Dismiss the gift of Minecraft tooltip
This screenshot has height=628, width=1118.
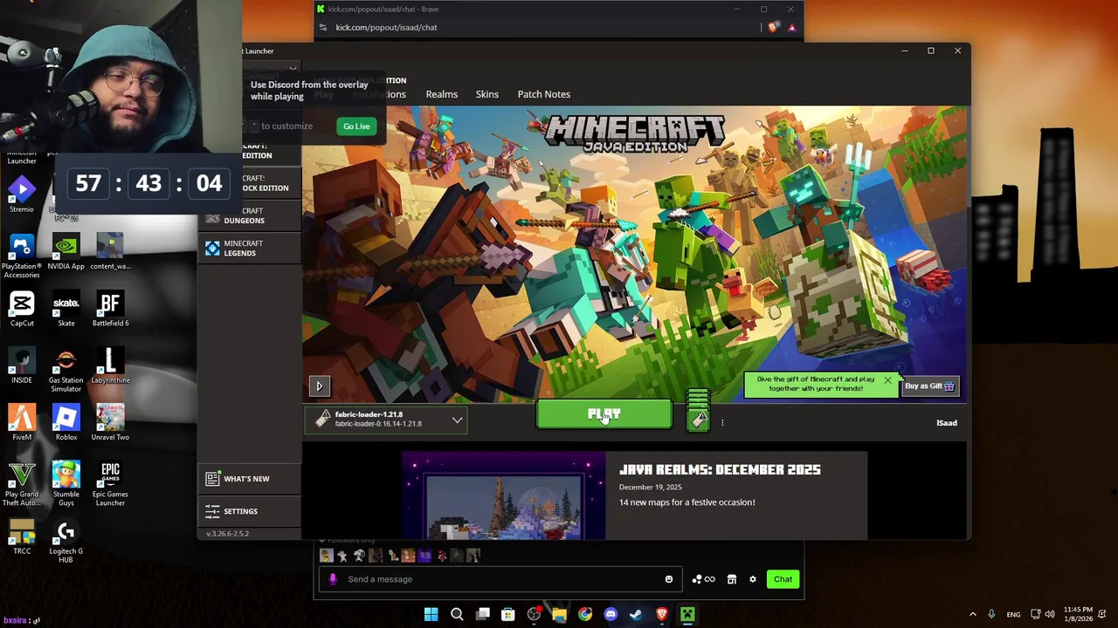[887, 379]
